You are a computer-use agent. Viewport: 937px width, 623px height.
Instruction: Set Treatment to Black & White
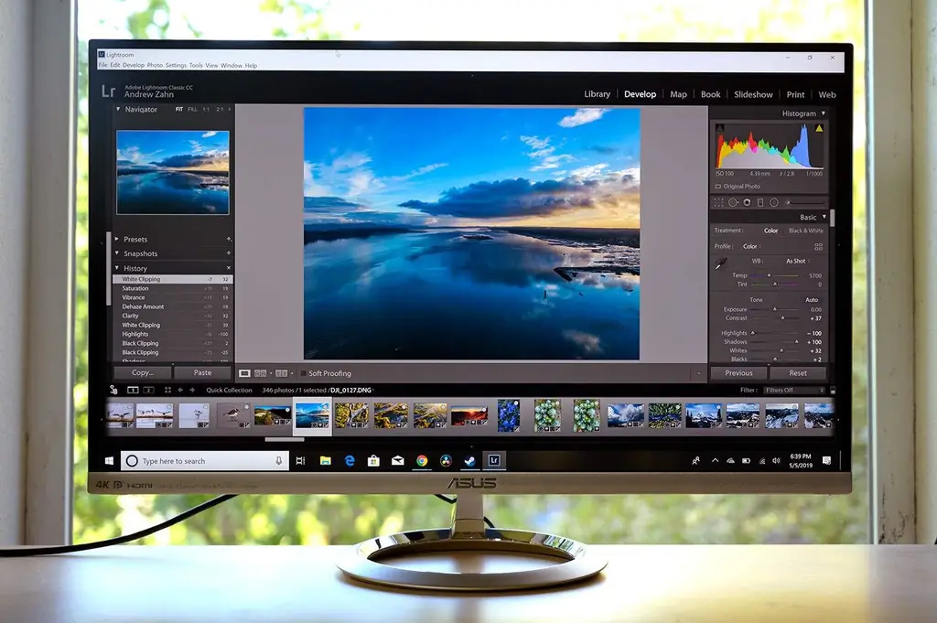click(x=805, y=231)
